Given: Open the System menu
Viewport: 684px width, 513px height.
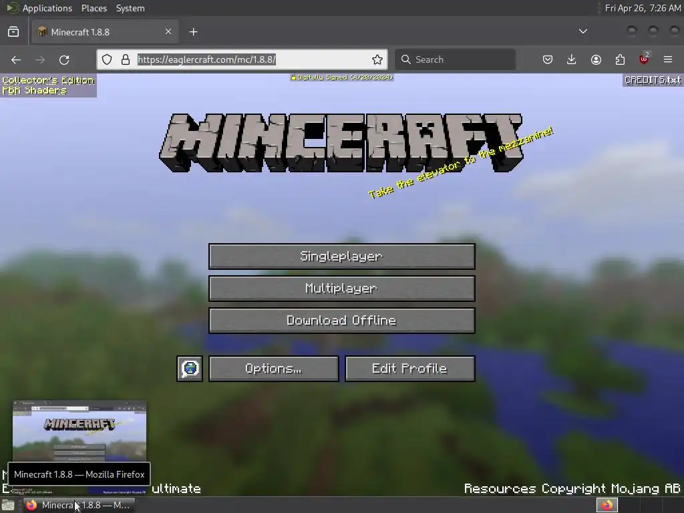Looking at the screenshot, I should (x=130, y=8).
